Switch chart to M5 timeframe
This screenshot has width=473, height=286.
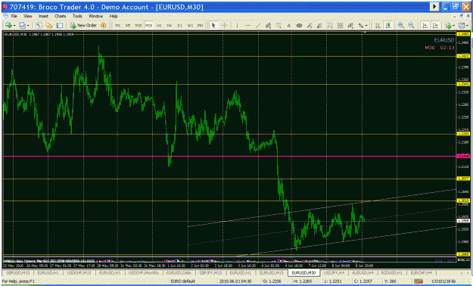(128, 26)
